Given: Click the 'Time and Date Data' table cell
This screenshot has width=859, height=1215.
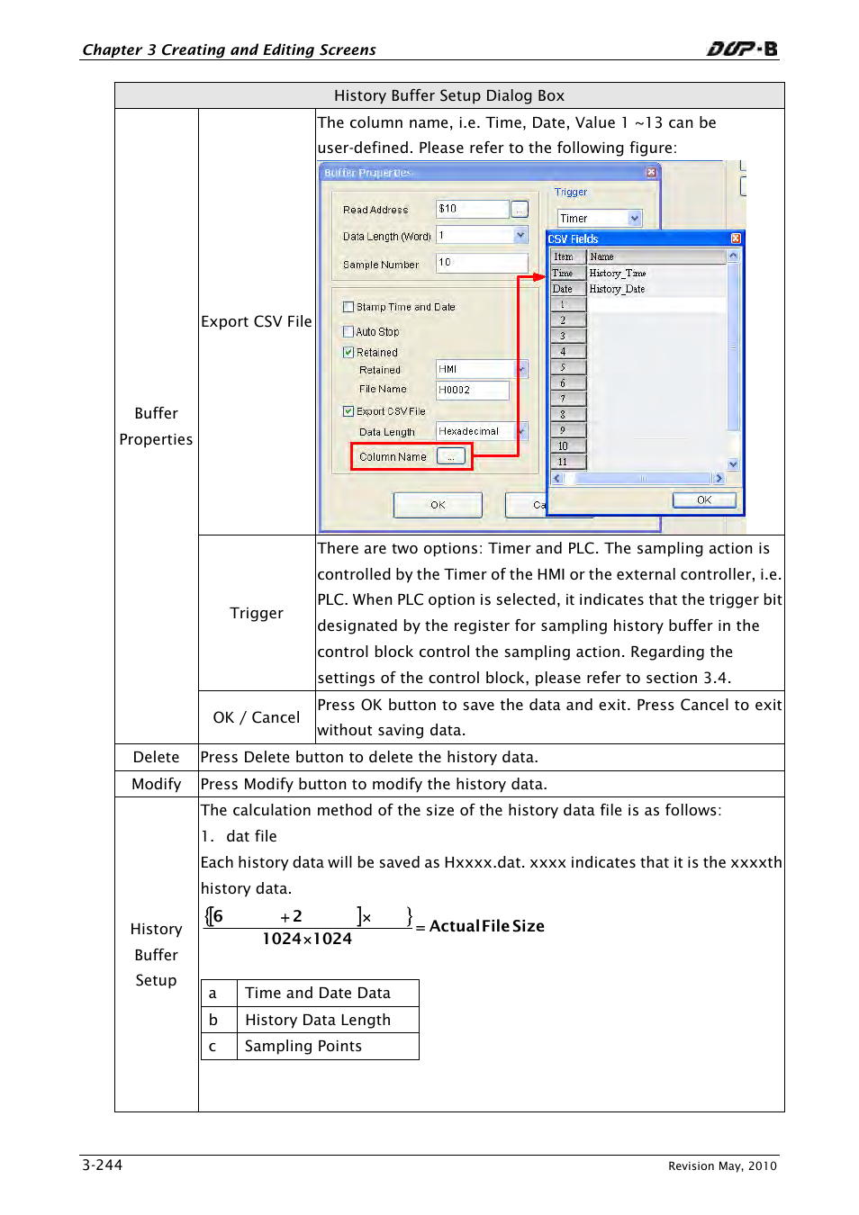Looking at the screenshot, I should (x=328, y=993).
